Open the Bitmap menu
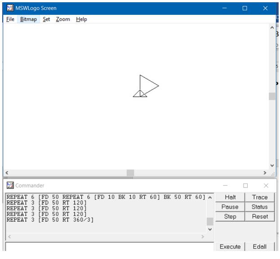 click(28, 19)
